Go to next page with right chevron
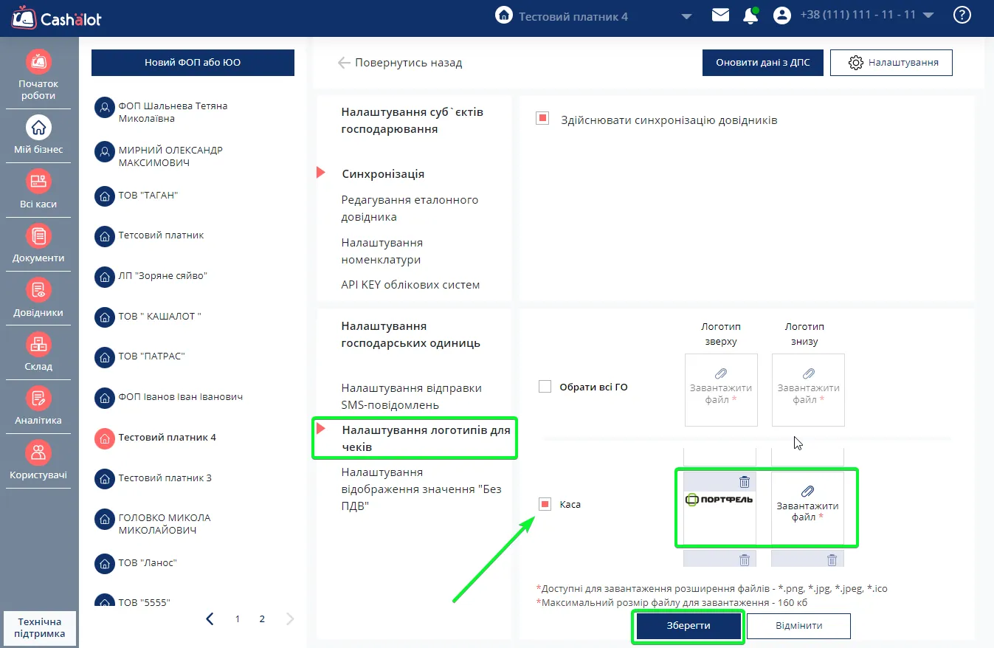Viewport: 994px width, 648px height. pyautogui.click(x=290, y=619)
